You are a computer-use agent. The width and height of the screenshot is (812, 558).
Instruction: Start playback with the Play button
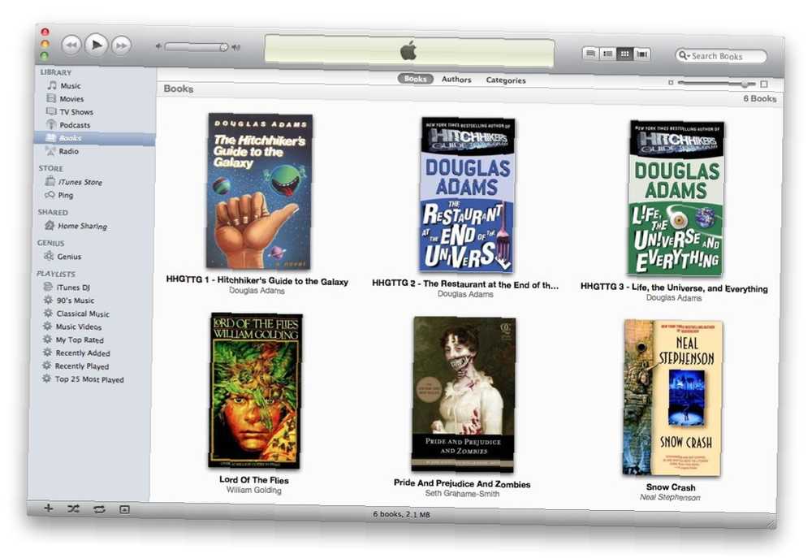tap(96, 45)
